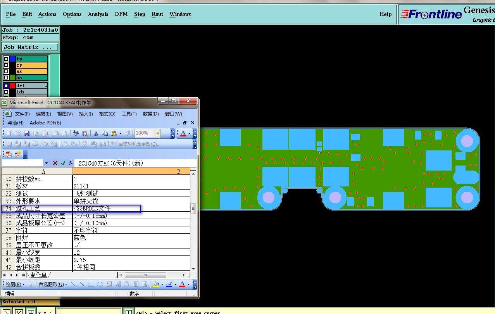This screenshot has height=314, width=495.
Task: Click the New workbook icon in Excel
Action: click(9, 133)
